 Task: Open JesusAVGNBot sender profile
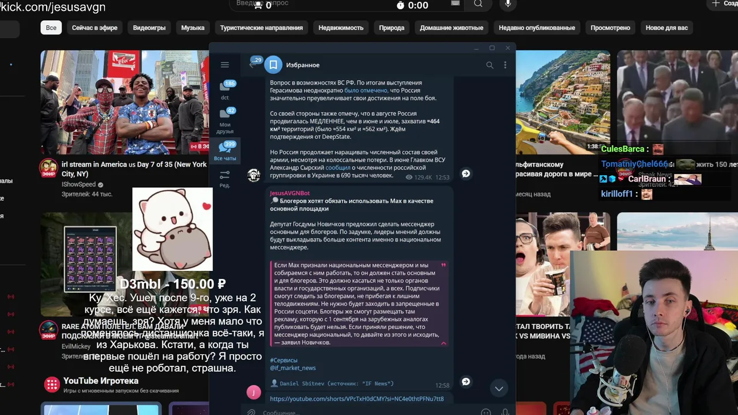[x=290, y=193]
